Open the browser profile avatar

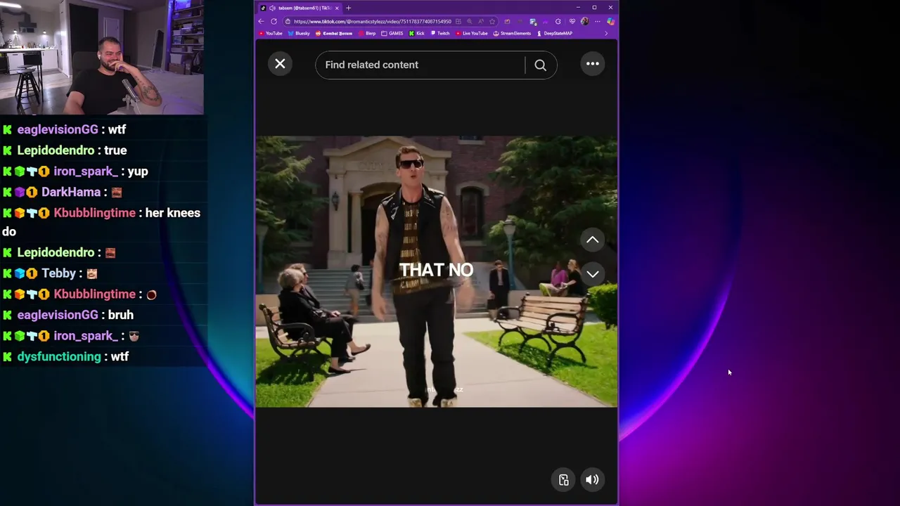[x=585, y=21]
